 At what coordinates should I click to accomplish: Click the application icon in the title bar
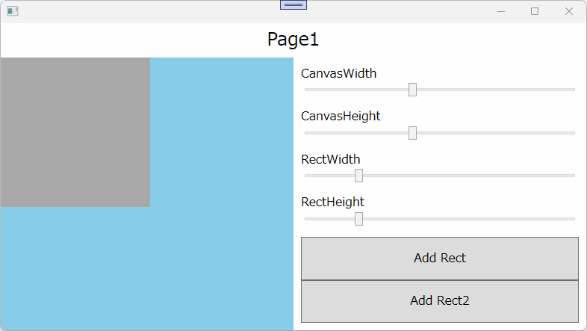pyautogui.click(x=12, y=11)
